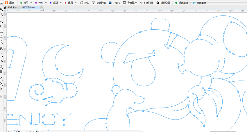247x132 pixels.
Task: Select the Color eyedropper tool
Action: coord(1,79)
